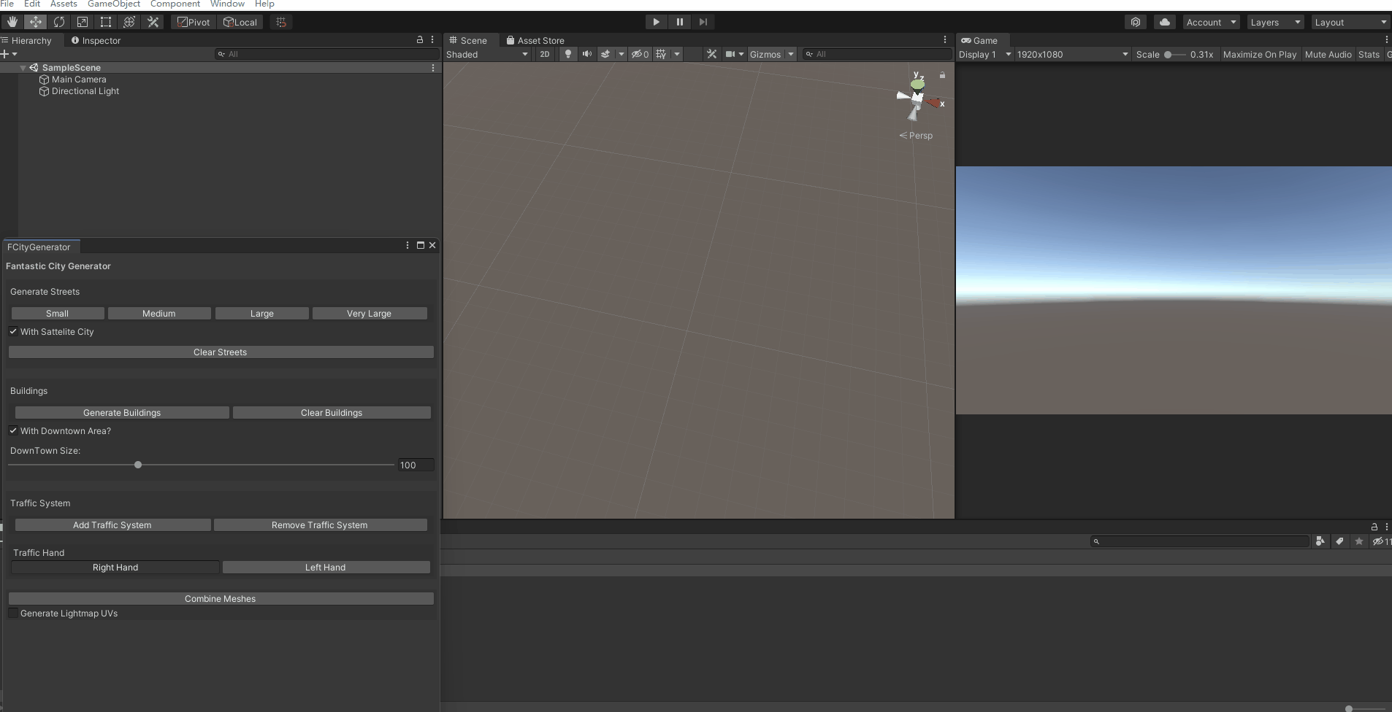Step forward one frame
Screen dimensions: 1392x712
[703, 22]
